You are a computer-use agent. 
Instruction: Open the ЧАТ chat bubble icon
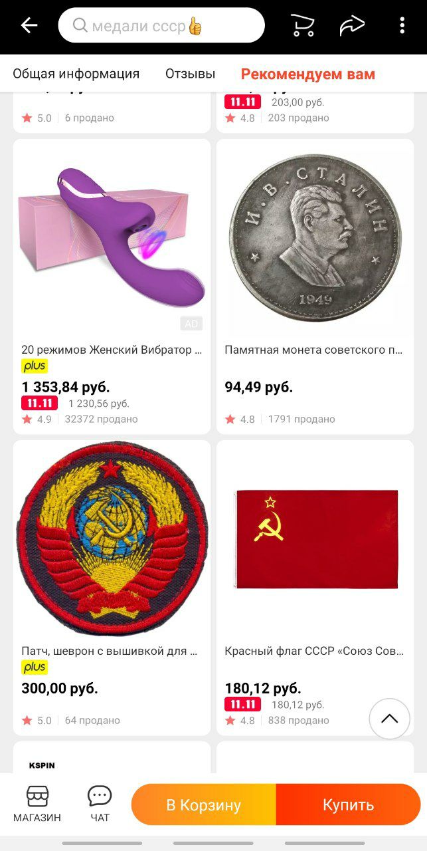pyautogui.click(x=100, y=803)
